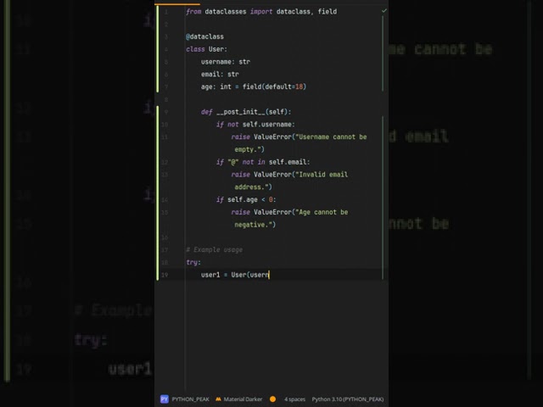Click the Material Darker theme icon
The height and width of the screenshot is (407, 543).
pos(218,399)
